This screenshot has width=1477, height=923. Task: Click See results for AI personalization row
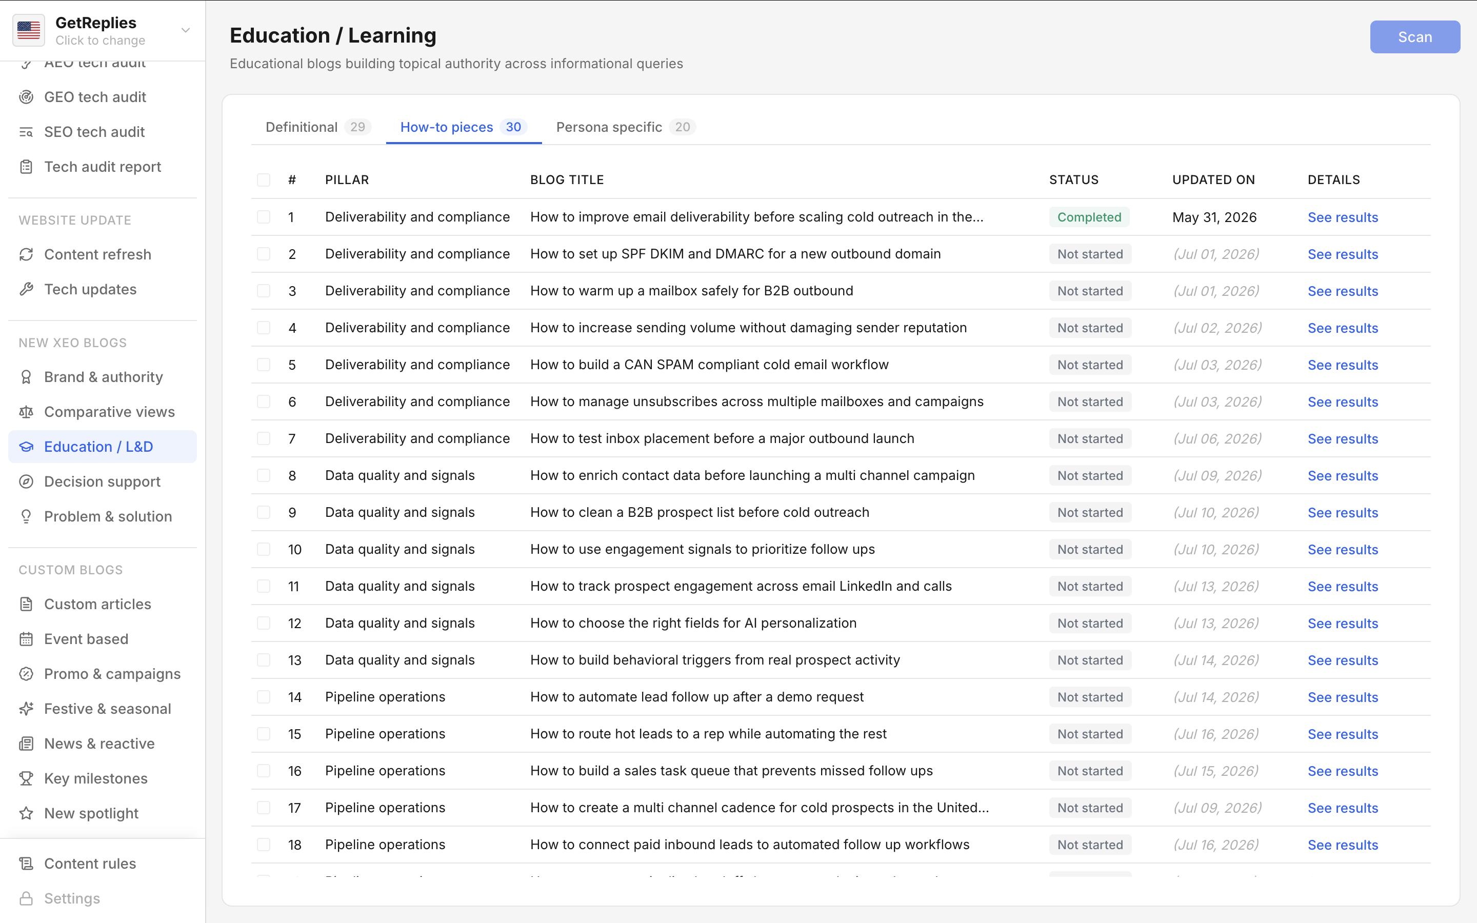coord(1343,623)
